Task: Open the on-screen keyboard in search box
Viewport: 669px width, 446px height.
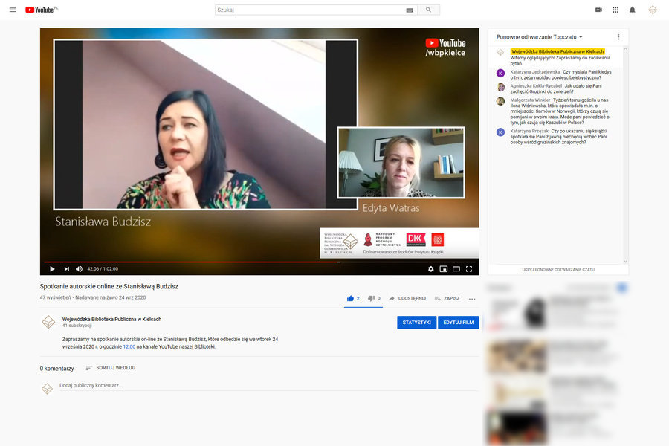Action: point(410,10)
